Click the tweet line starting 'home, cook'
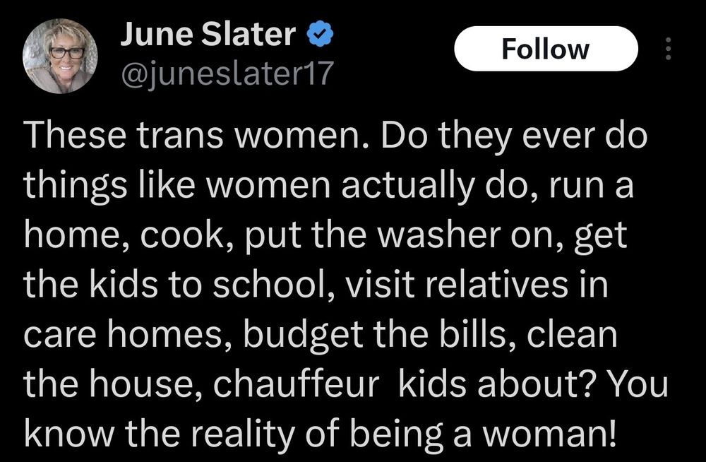 325,236
